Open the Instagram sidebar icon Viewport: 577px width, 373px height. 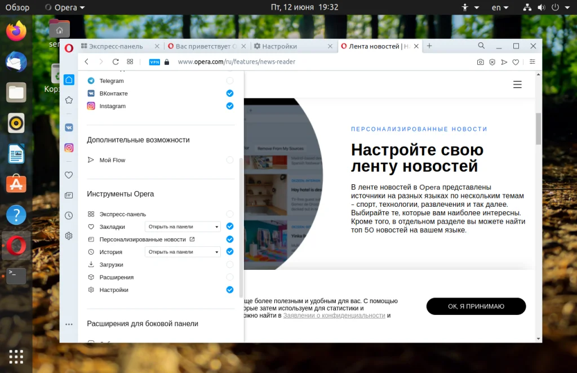click(69, 148)
